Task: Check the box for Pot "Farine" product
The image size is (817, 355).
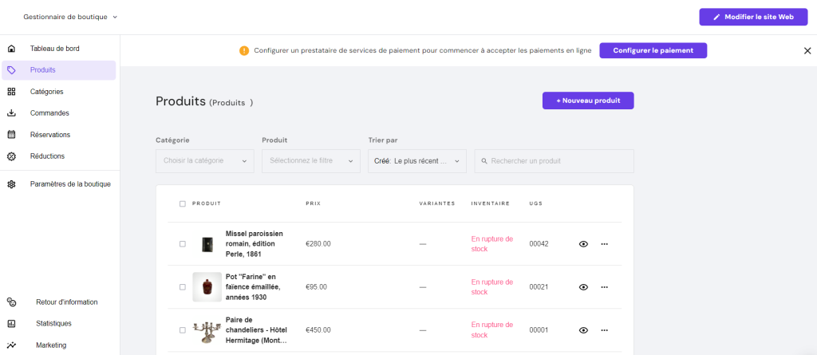Action: click(183, 287)
